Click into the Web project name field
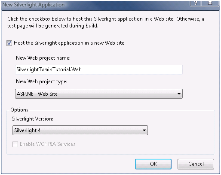221x175 pixels. [x=99, y=69]
